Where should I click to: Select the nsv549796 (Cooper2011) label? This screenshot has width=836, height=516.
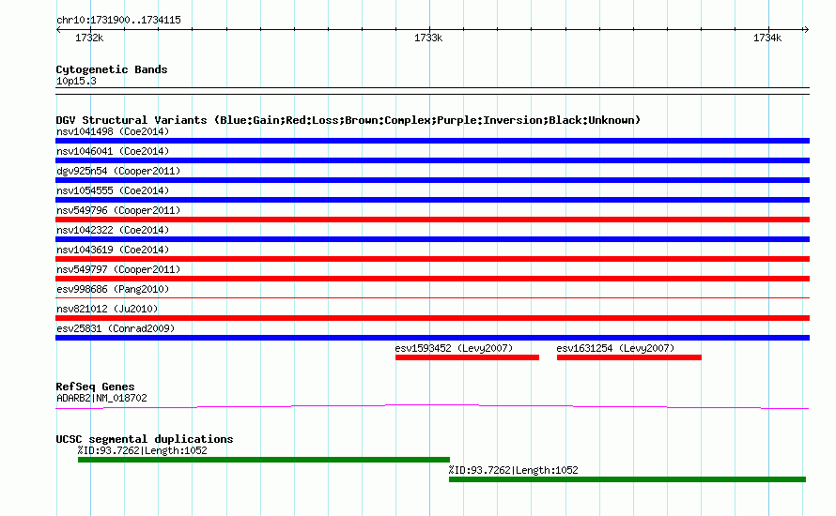click(118, 210)
